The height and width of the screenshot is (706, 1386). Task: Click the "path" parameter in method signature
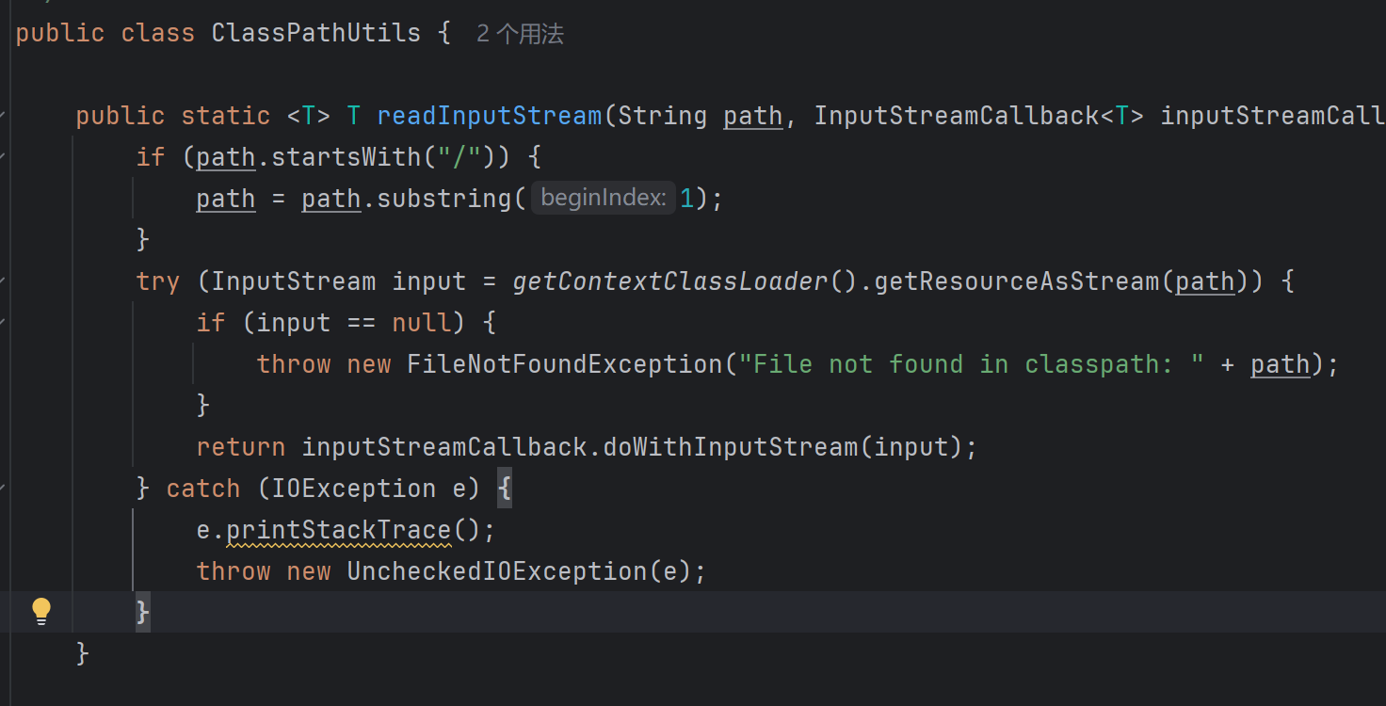tap(752, 116)
